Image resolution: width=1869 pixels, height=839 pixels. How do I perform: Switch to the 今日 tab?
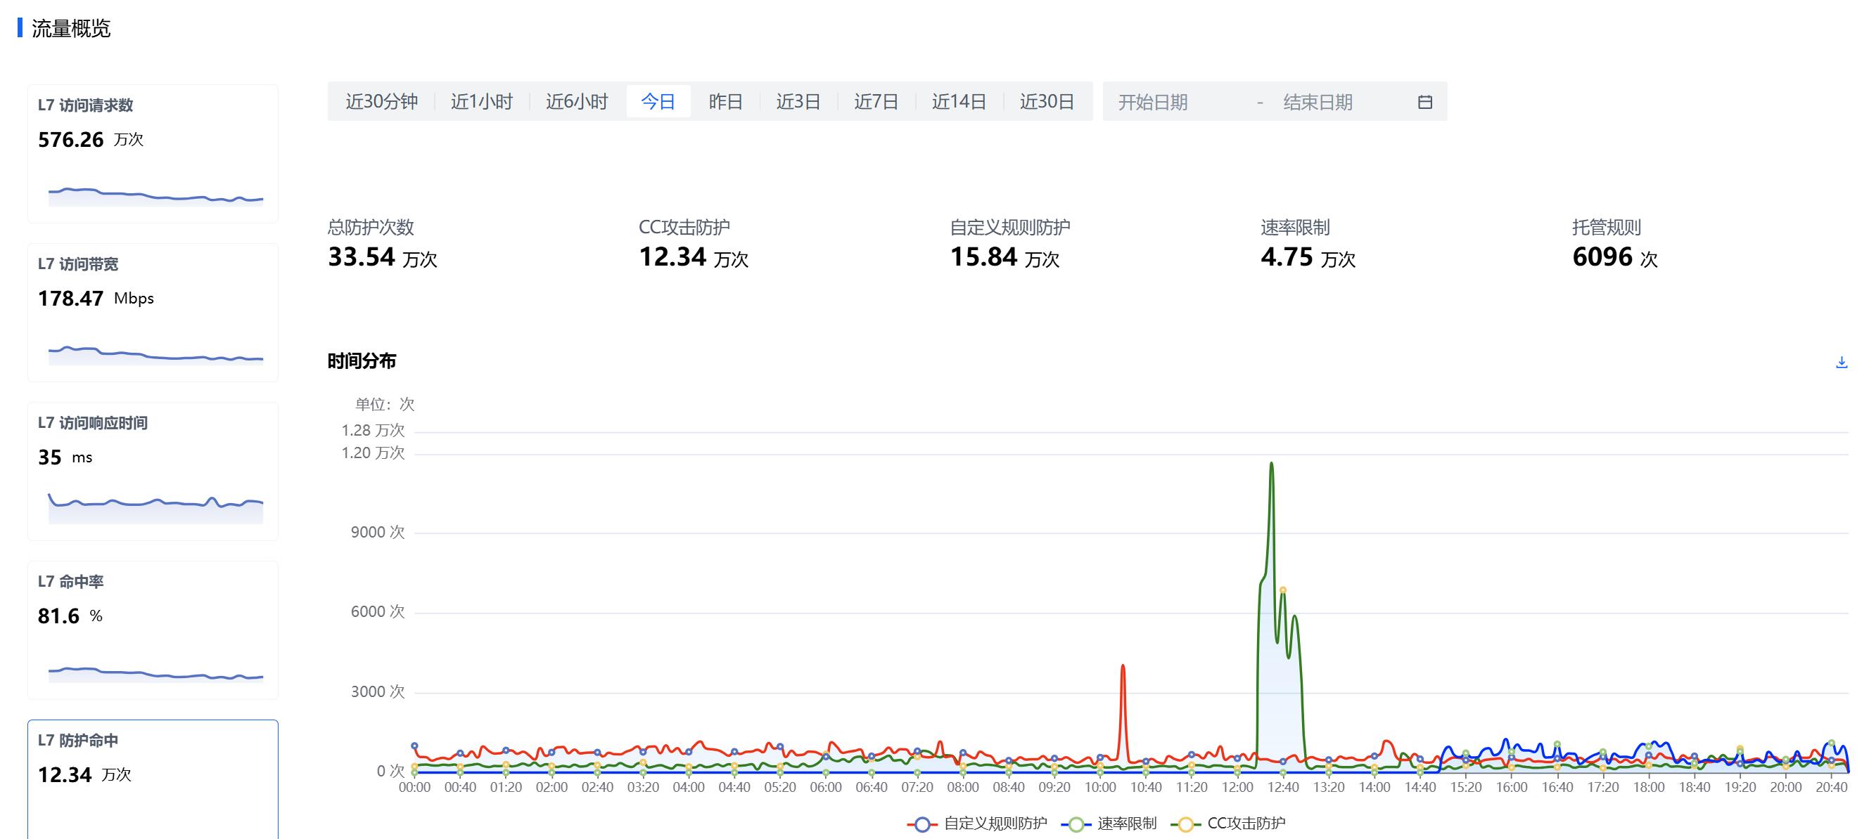click(658, 101)
